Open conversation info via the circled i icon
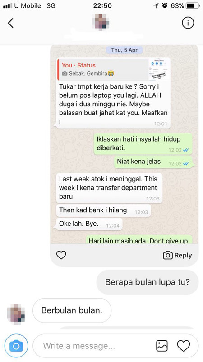 click(x=188, y=23)
